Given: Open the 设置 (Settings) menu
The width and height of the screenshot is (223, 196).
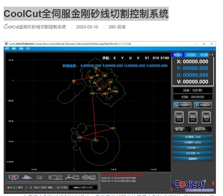Looking at the screenshot, I should pos(21,48).
